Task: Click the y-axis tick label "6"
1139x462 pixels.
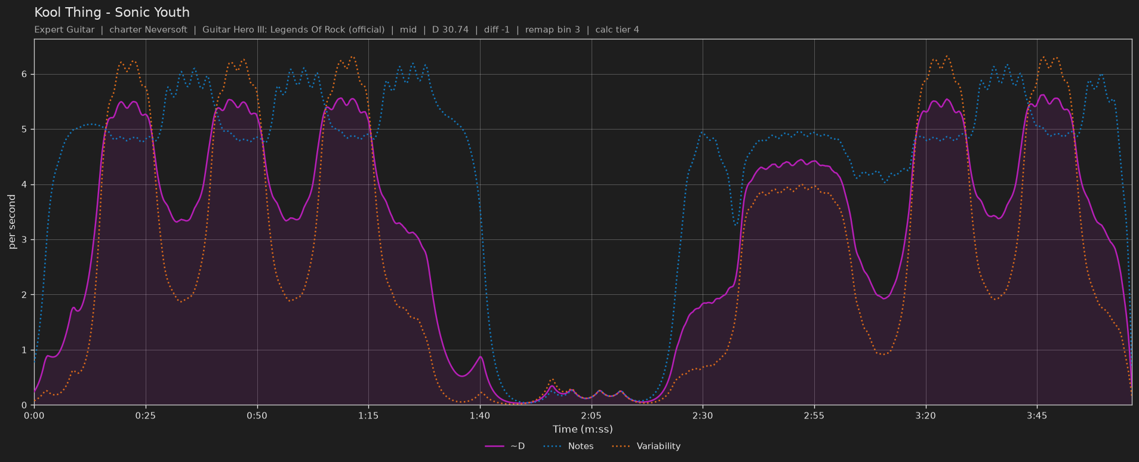Action: click(24, 75)
